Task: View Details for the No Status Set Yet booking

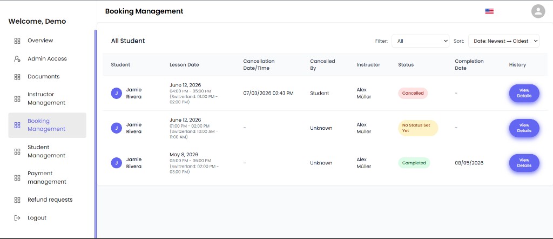Action: tap(524, 128)
